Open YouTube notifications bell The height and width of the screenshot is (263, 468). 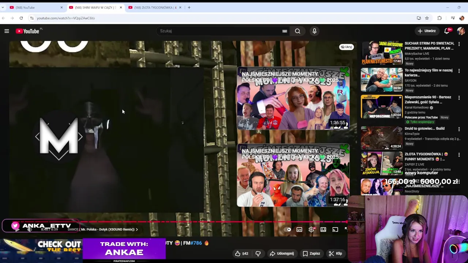(x=447, y=31)
